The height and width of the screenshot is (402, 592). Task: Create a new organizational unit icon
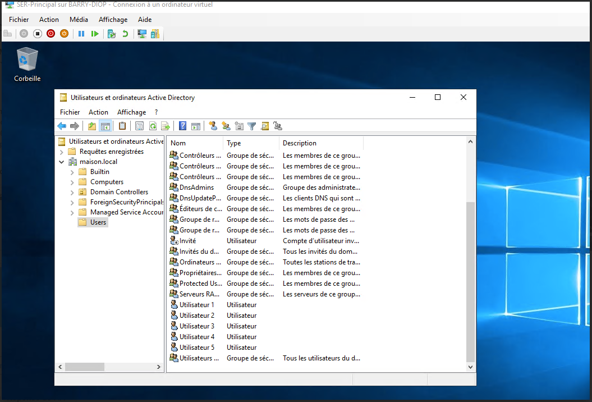click(x=239, y=126)
